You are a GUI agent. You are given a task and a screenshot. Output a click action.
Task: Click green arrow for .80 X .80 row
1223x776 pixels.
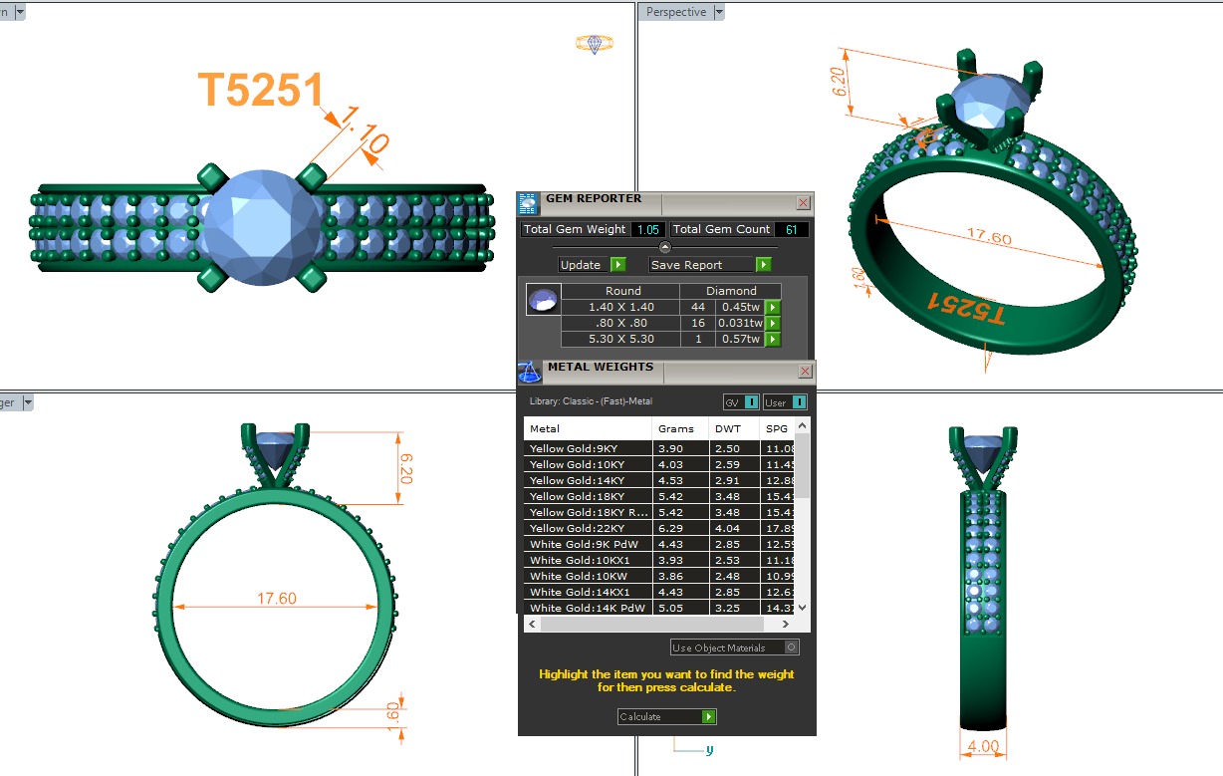(773, 324)
